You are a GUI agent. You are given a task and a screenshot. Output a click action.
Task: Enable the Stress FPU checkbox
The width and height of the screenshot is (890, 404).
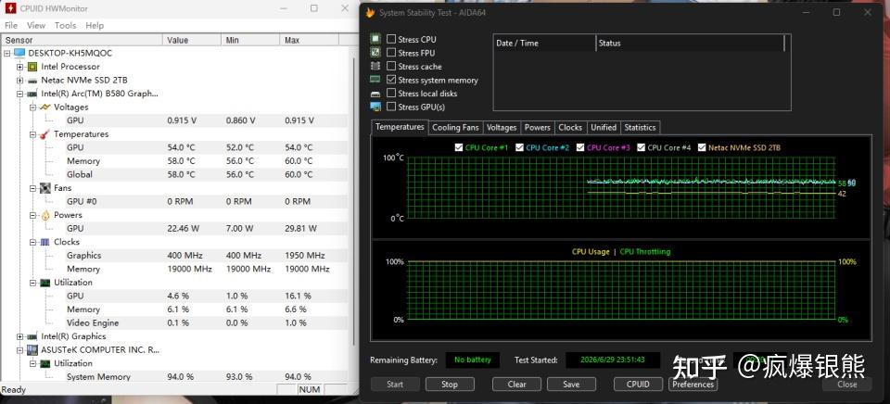click(x=391, y=53)
